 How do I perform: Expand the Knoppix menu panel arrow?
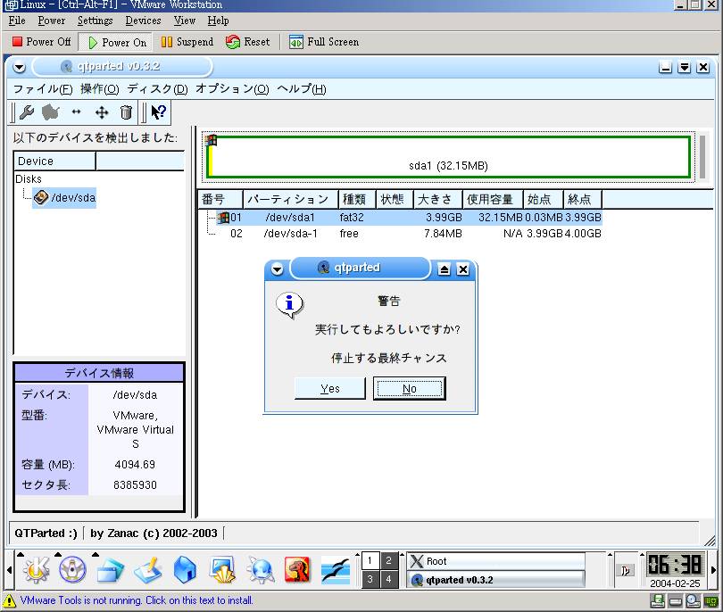[x=58, y=554]
